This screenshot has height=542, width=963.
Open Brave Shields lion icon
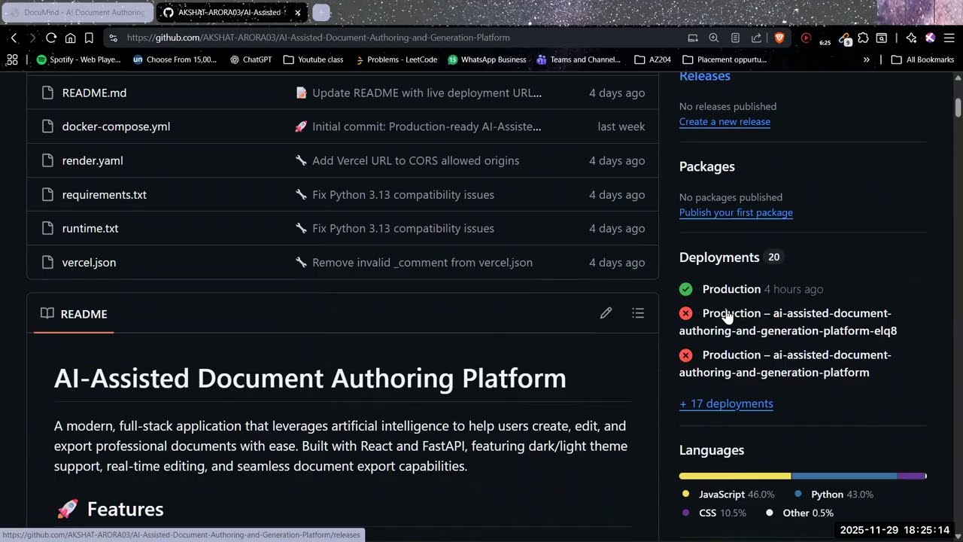coord(779,38)
